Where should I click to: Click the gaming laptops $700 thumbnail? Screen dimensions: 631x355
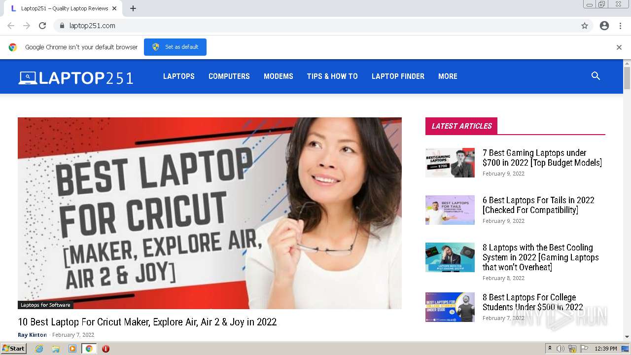click(450, 163)
